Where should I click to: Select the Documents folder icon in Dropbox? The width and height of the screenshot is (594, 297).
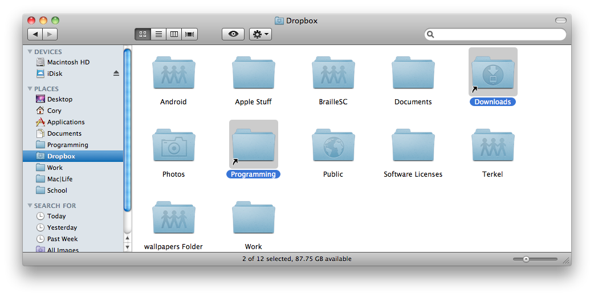click(413, 73)
